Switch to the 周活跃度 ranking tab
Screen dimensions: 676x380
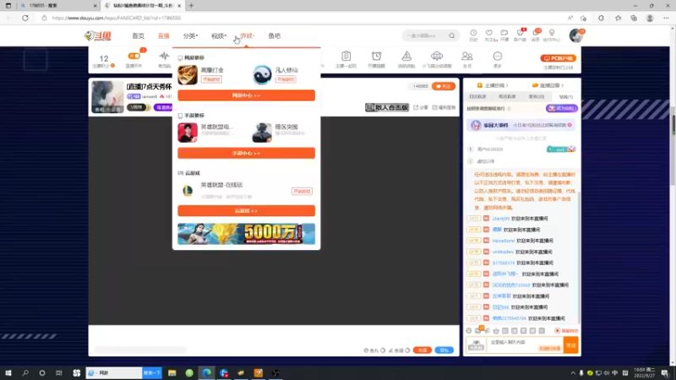click(x=507, y=97)
